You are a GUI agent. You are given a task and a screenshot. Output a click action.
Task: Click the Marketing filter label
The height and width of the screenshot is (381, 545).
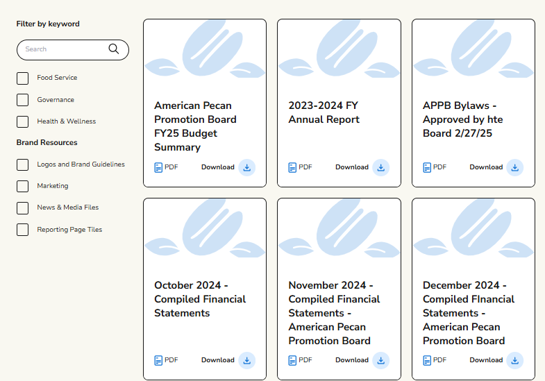point(53,186)
